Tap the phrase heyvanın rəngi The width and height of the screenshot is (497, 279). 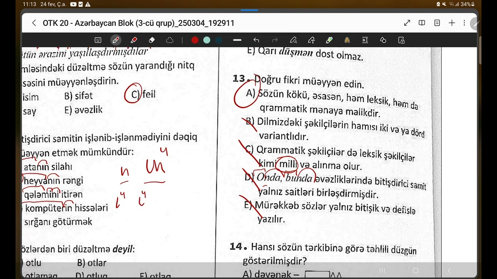click(54, 181)
